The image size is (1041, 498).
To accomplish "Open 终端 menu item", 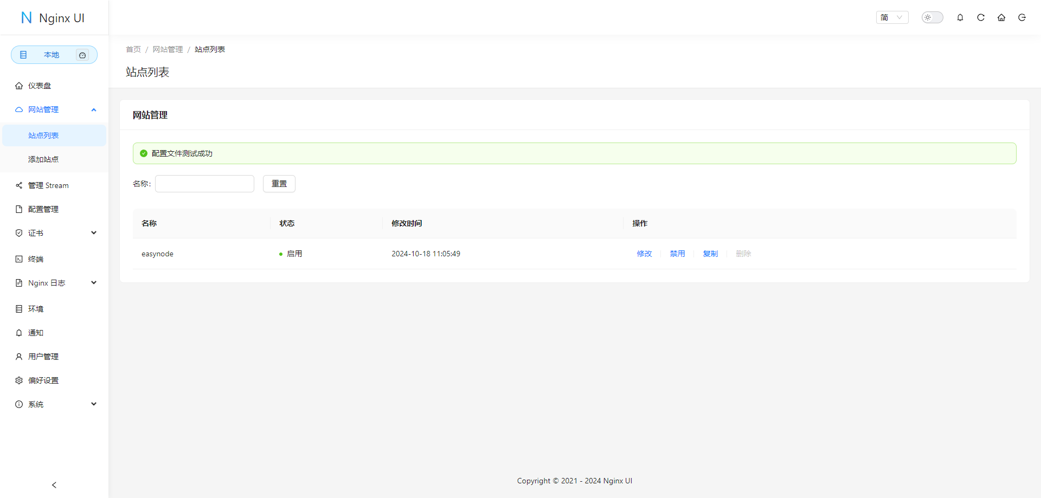I will [54, 259].
